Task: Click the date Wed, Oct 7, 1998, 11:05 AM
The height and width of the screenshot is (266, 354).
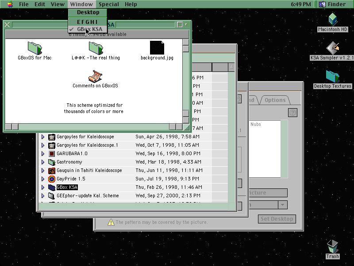Action: pos(167,145)
